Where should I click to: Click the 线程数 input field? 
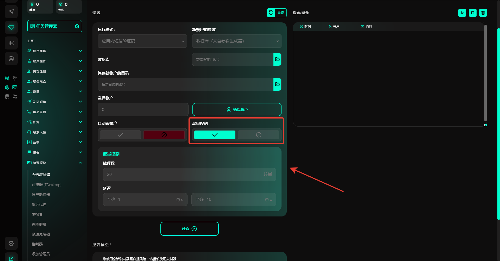tap(182, 175)
